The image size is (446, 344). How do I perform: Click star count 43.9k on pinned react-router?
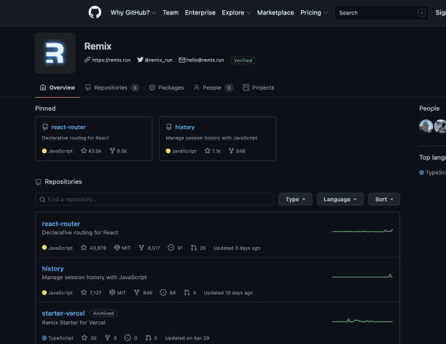pyautogui.click(x=91, y=151)
